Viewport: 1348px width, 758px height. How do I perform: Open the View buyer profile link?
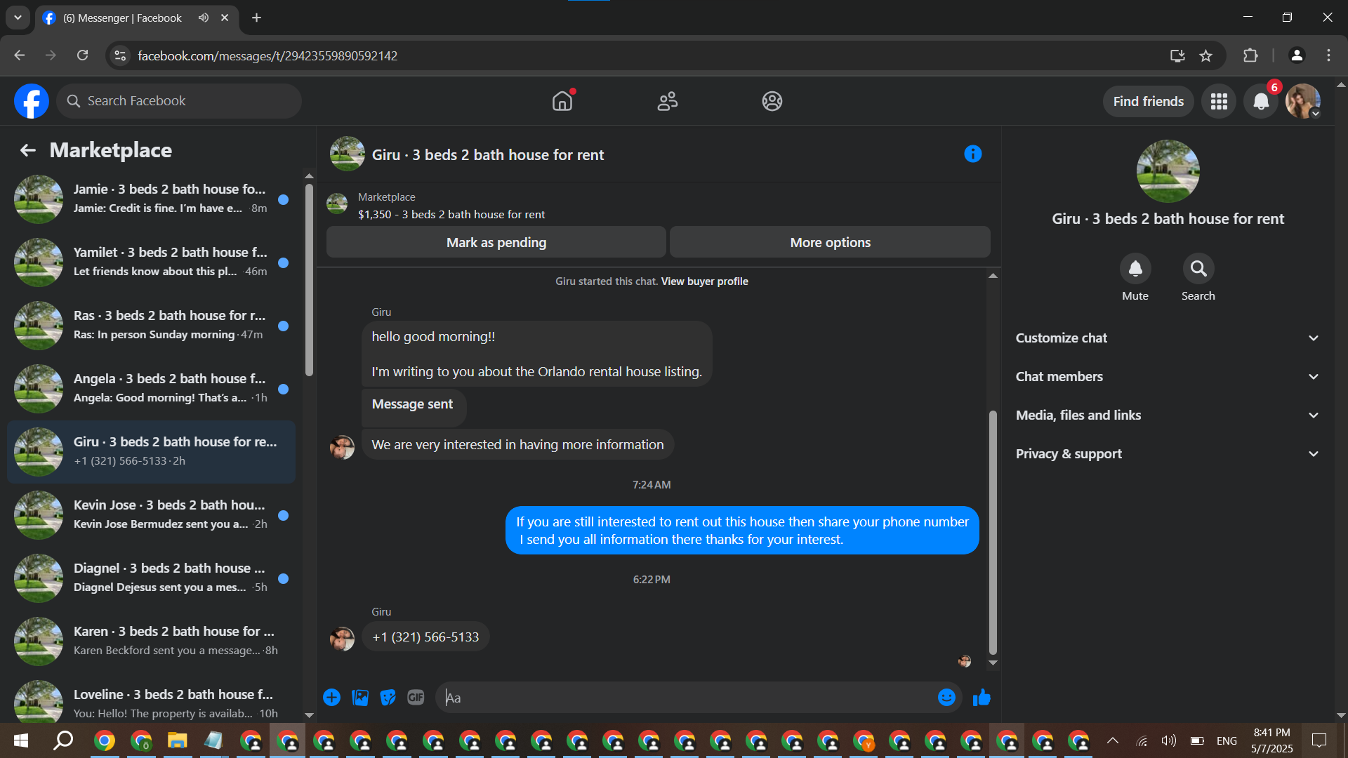(704, 281)
